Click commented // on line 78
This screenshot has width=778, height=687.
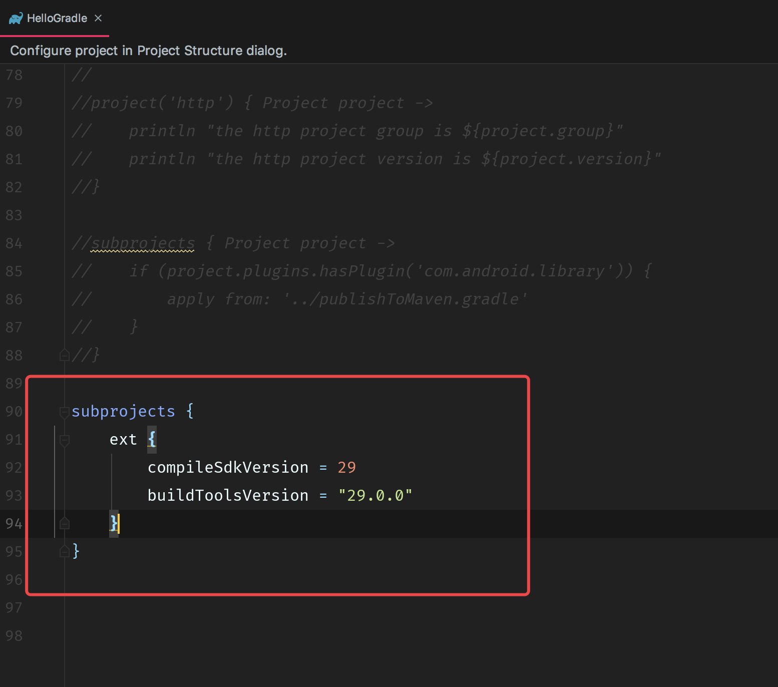click(81, 75)
